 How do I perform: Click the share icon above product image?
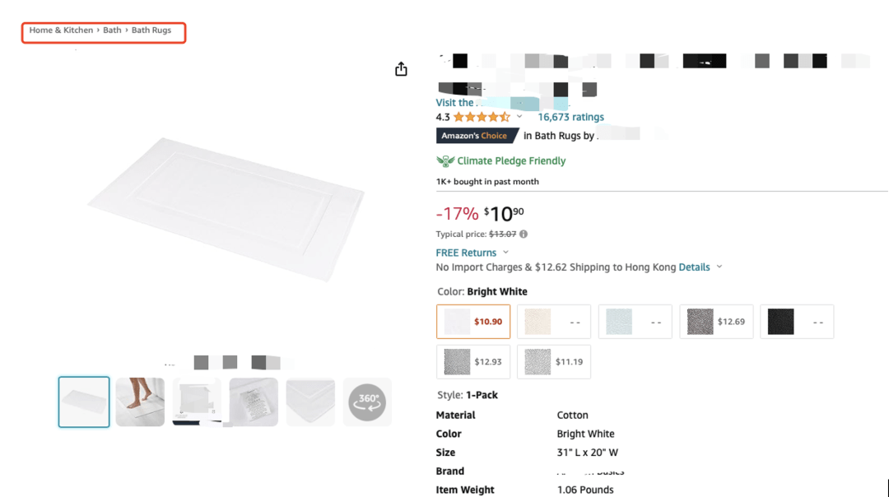[401, 69]
